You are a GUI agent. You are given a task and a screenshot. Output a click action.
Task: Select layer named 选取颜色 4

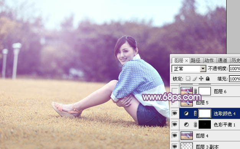[x=224, y=113]
